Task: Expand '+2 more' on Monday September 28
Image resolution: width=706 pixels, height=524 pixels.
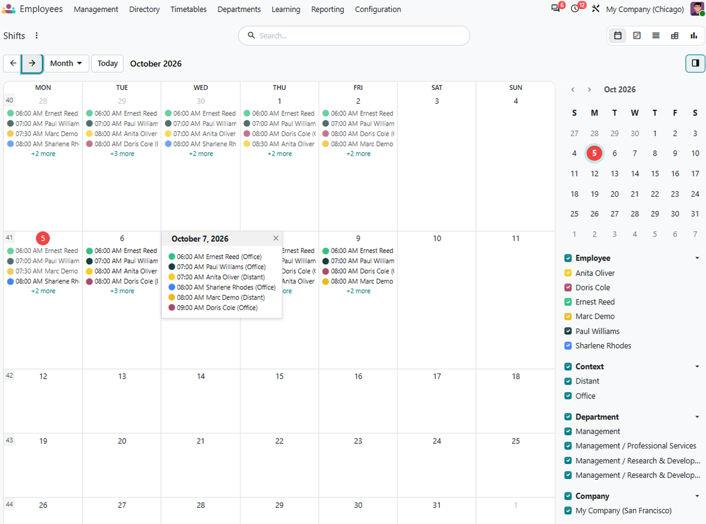Action: point(43,154)
